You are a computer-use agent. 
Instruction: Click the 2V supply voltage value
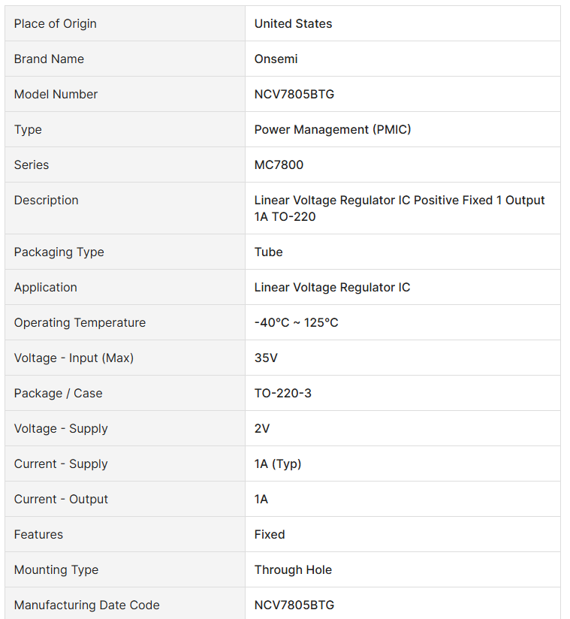pos(261,429)
